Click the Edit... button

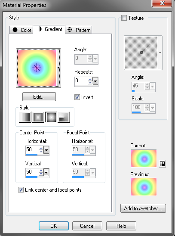coord(39,96)
